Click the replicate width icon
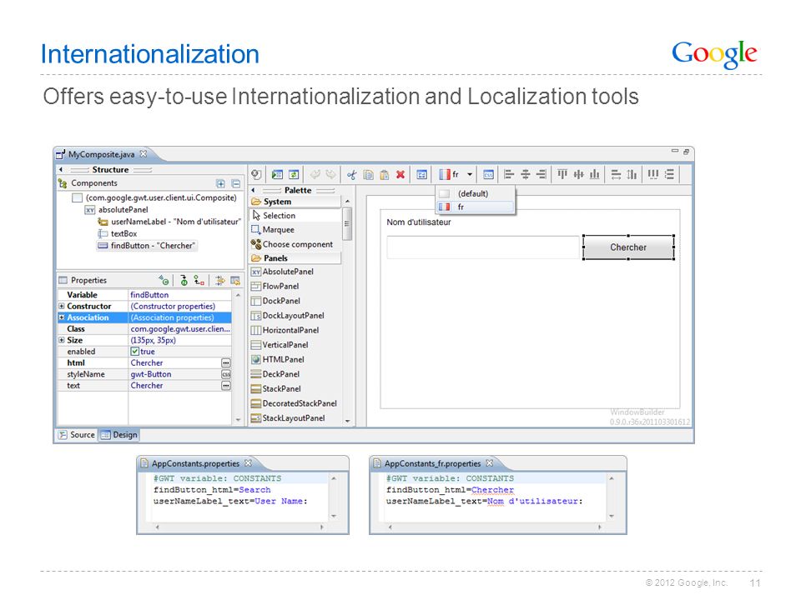 616,174
